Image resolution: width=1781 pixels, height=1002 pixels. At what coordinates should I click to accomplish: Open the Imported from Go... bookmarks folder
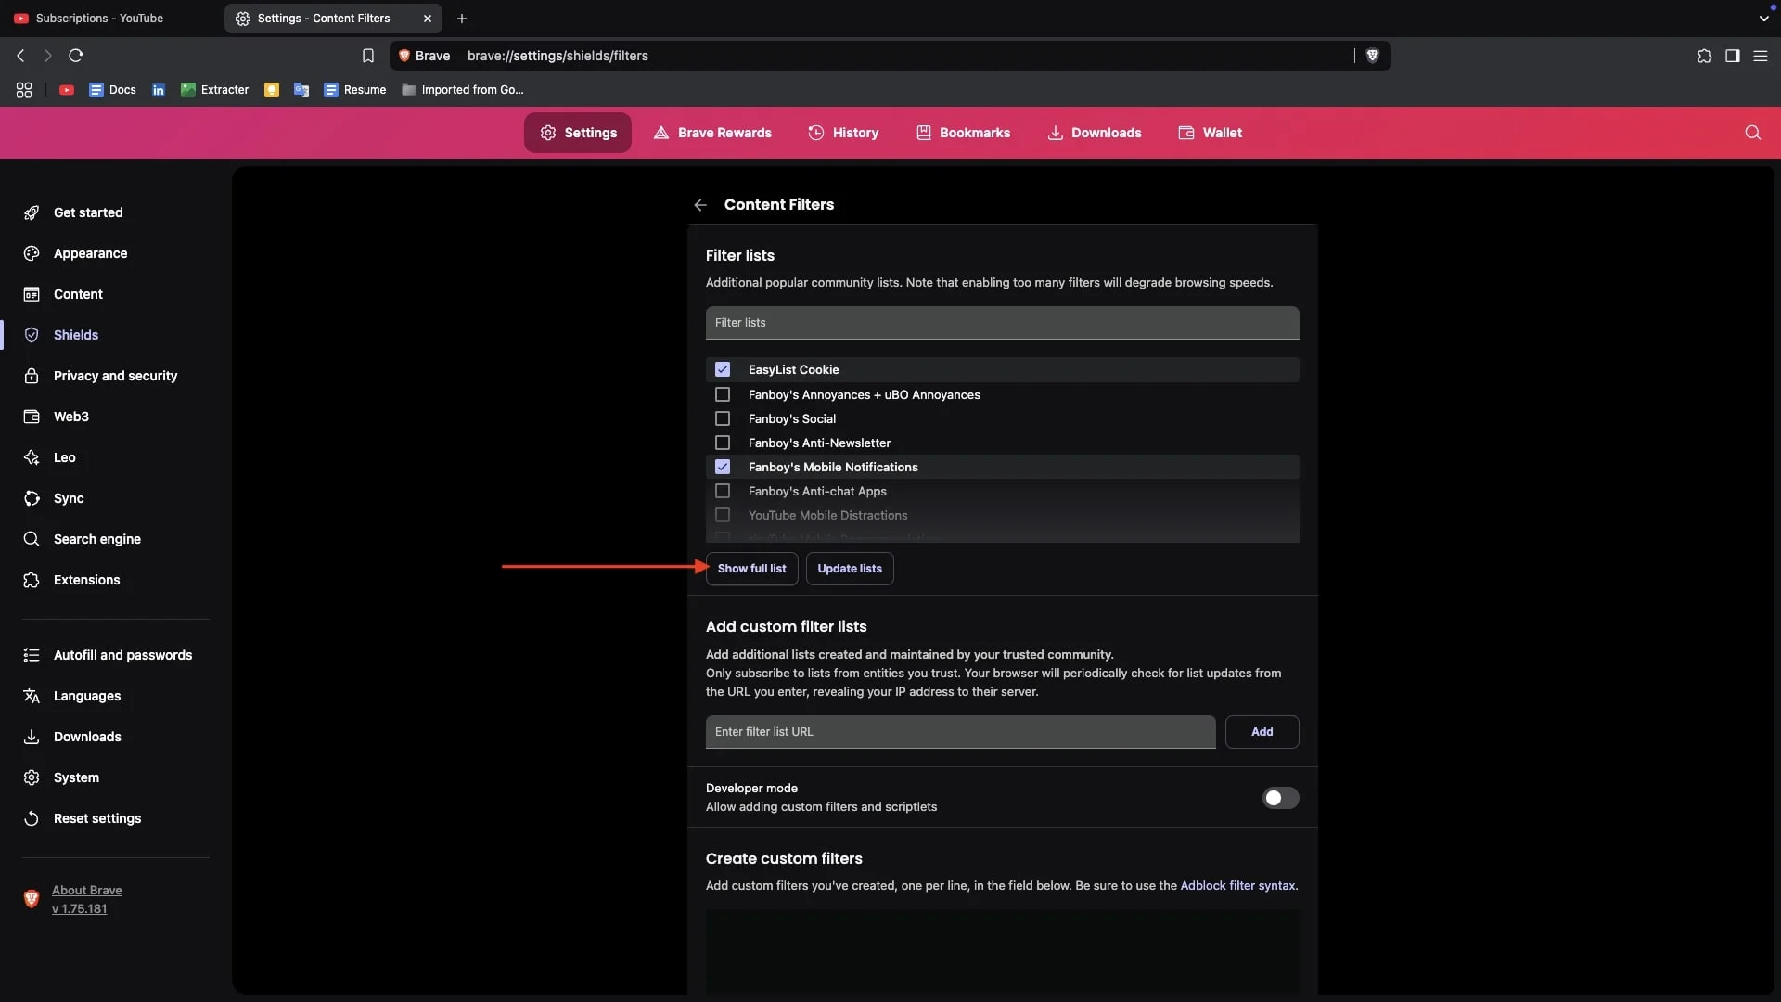tap(462, 90)
